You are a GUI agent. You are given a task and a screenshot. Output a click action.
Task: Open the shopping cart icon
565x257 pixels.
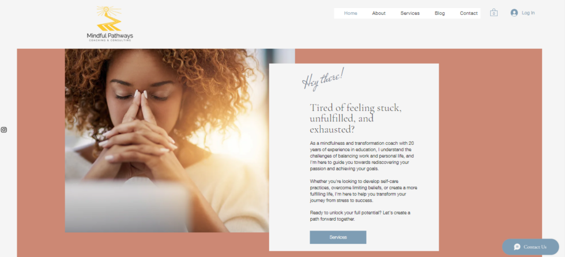[x=494, y=13]
